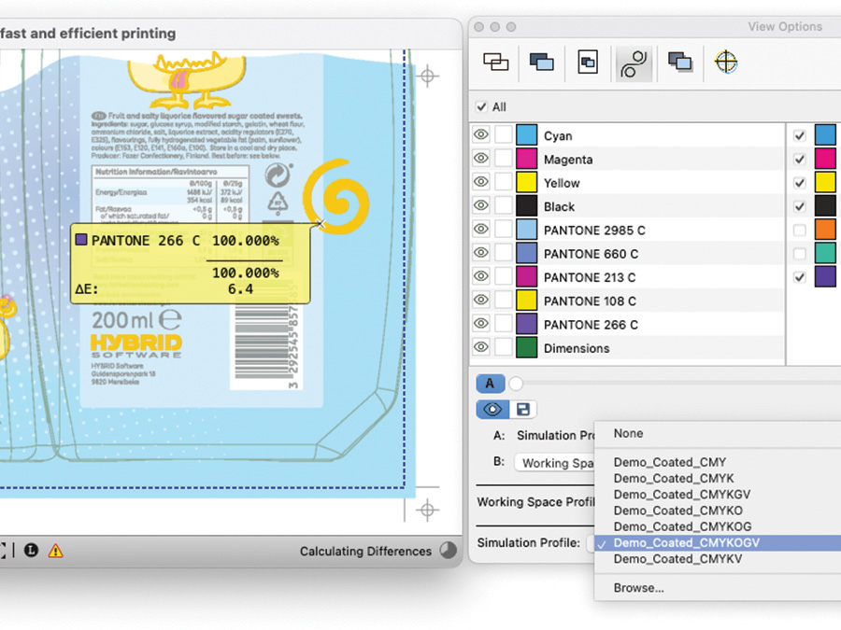This screenshot has width=841, height=630.
Task: Activate the registration target alignment icon
Action: pyautogui.click(x=727, y=63)
